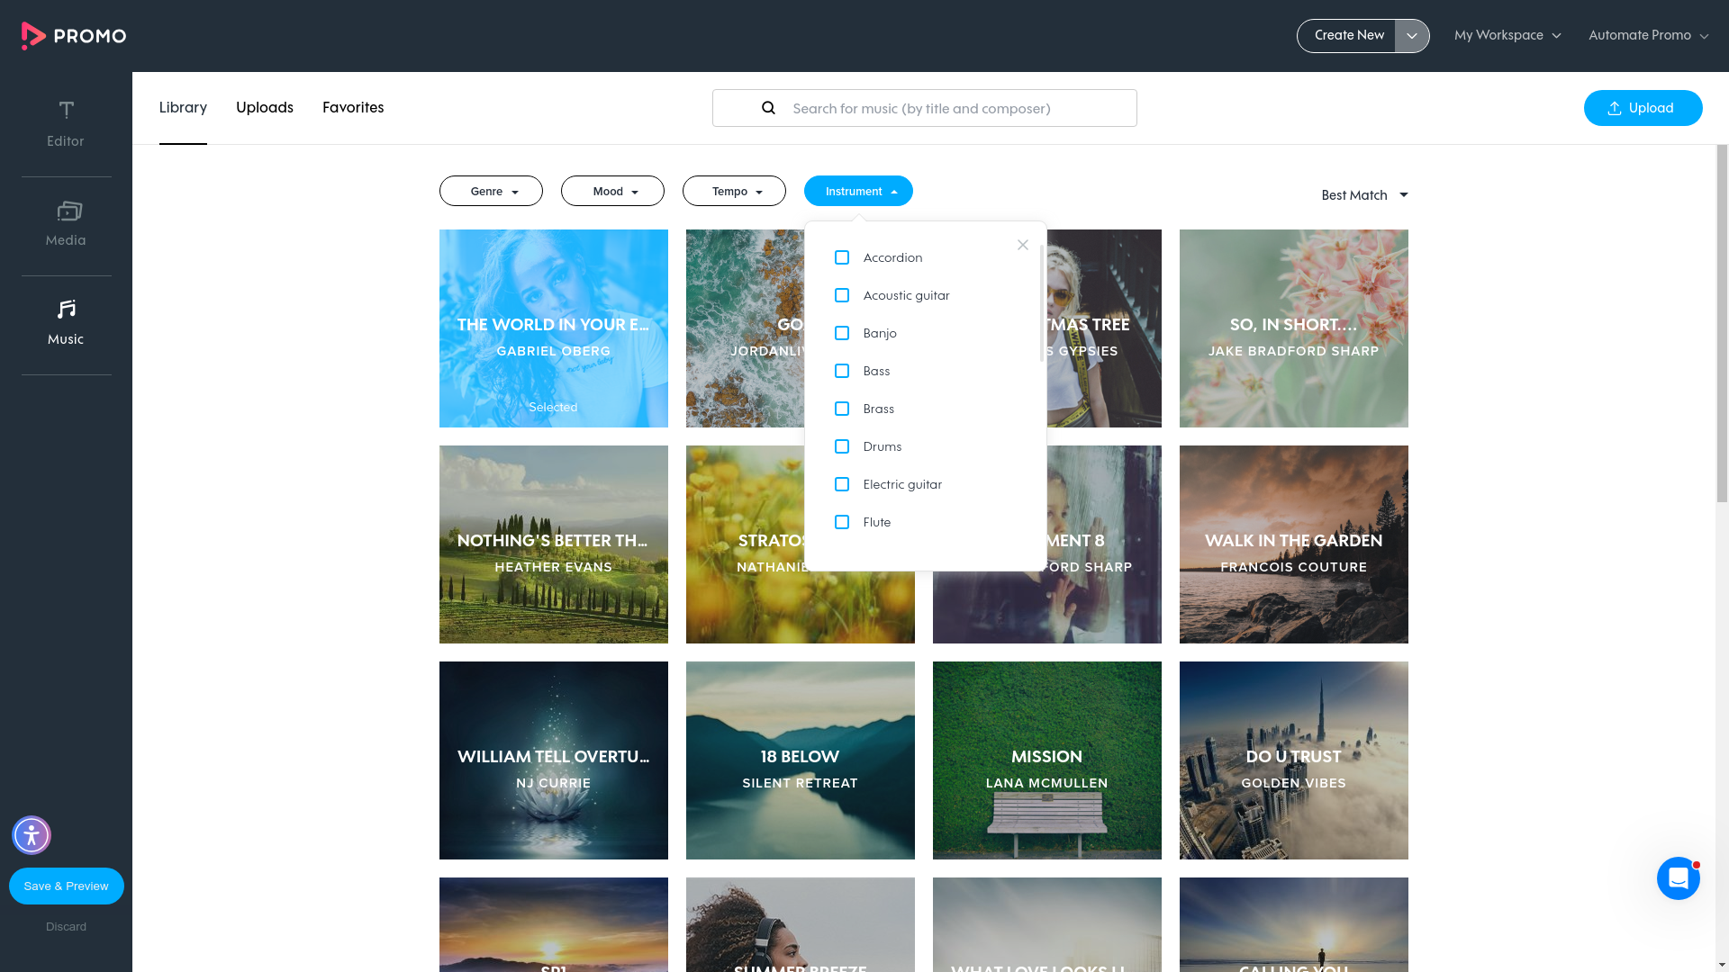Close the Instrument filter popup
Screen dimensions: 1729x972
(x=1022, y=245)
